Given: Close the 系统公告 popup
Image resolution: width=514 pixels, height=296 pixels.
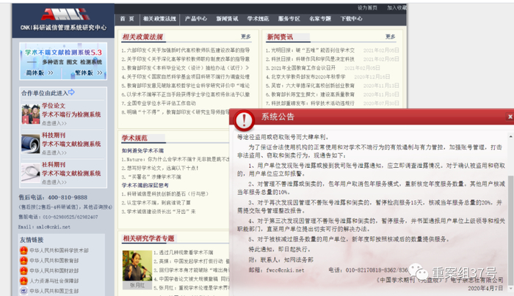Looking at the screenshot, I should [x=510, y=116].
